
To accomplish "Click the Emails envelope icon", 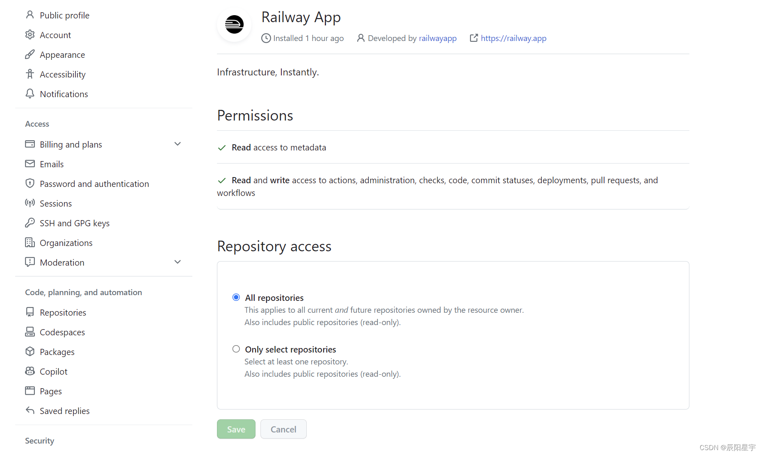I will pyautogui.click(x=30, y=164).
